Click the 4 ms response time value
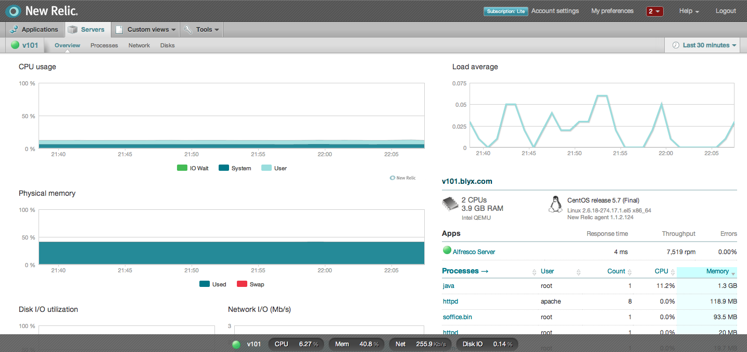Screen dimensions: 747x352 point(621,252)
